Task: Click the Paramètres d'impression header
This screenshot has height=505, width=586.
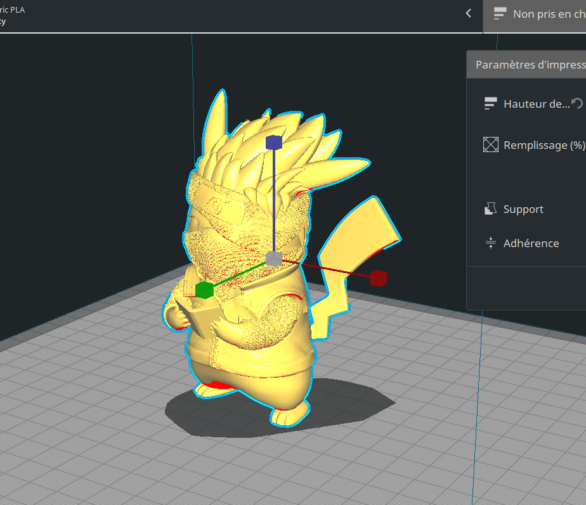Action: (x=526, y=65)
